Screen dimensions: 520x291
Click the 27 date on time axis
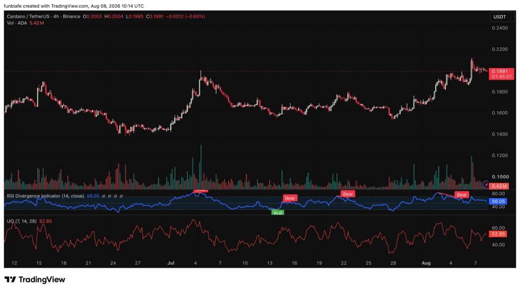coord(138,263)
